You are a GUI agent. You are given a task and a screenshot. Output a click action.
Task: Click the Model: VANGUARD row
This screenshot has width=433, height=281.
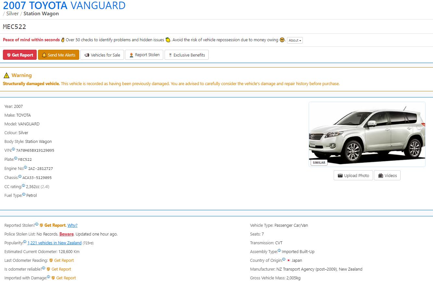tap(22, 124)
